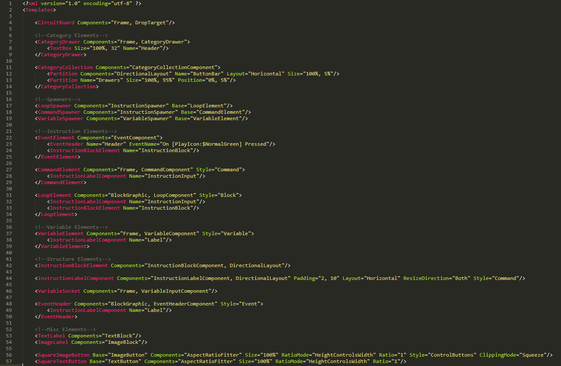Viewport: 561px width, 366px height.
Task: Click the closing "EventHeader" tag on line 50
Action: 58,317
